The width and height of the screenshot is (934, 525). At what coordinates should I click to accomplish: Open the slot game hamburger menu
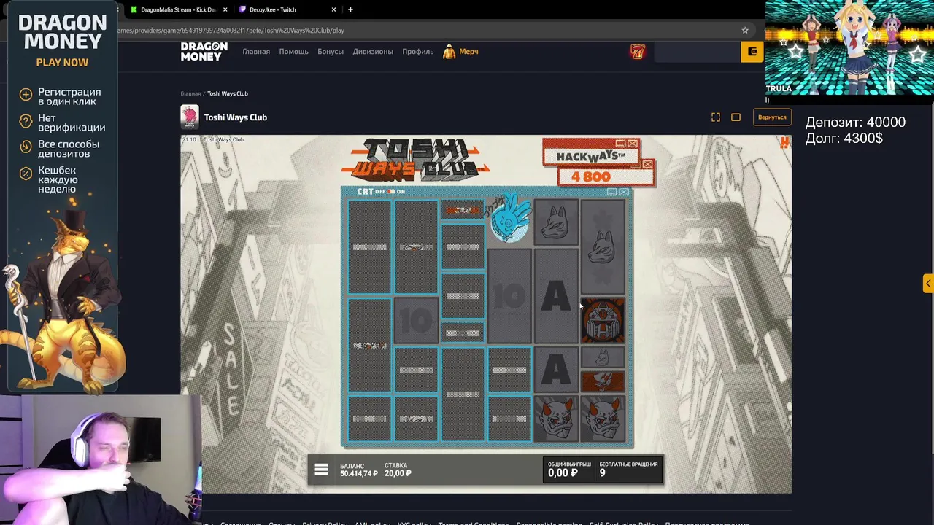pos(321,470)
